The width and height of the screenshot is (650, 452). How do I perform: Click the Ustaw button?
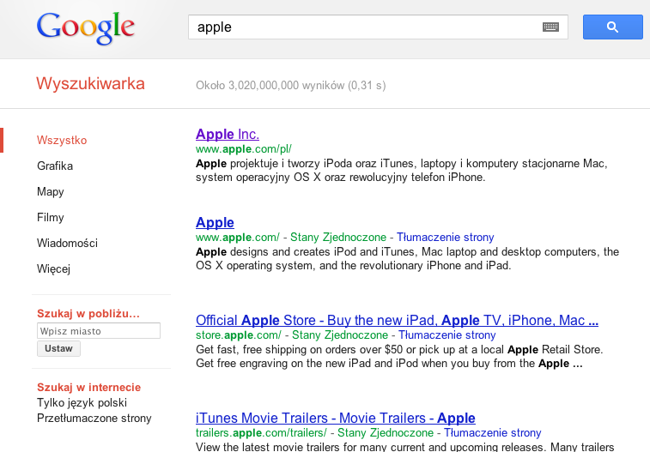click(x=58, y=348)
